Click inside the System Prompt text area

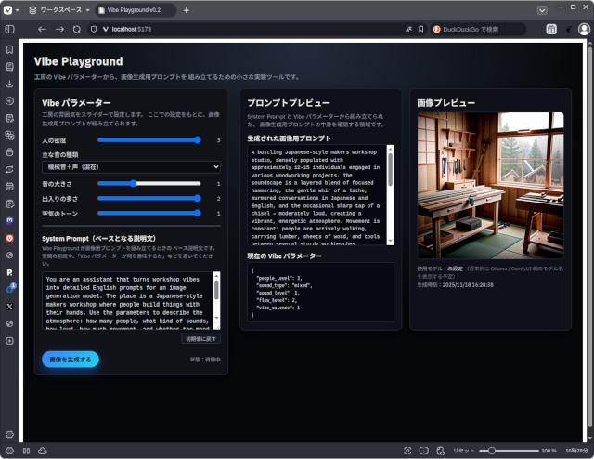pyautogui.click(x=125, y=301)
